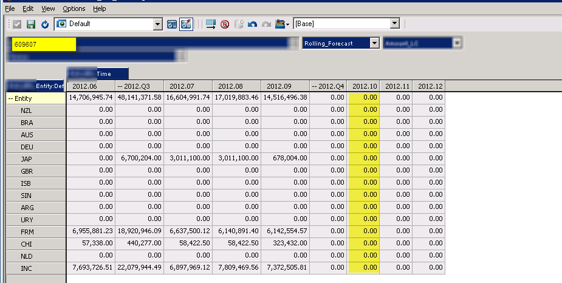The image size is (562, 283).
Task: Select the CHI row header
Action: (x=36, y=245)
